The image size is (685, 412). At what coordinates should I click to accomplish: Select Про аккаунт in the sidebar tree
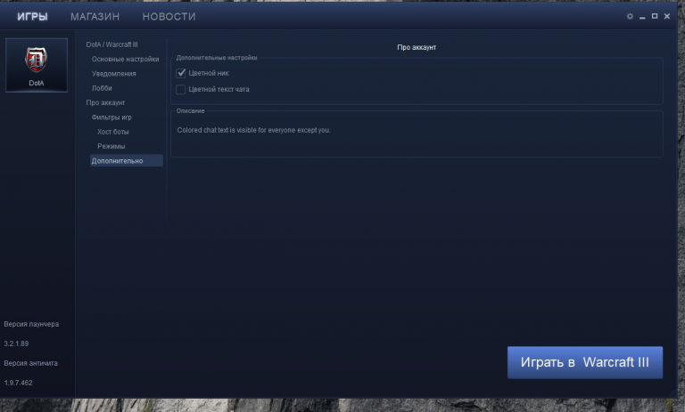click(105, 102)
